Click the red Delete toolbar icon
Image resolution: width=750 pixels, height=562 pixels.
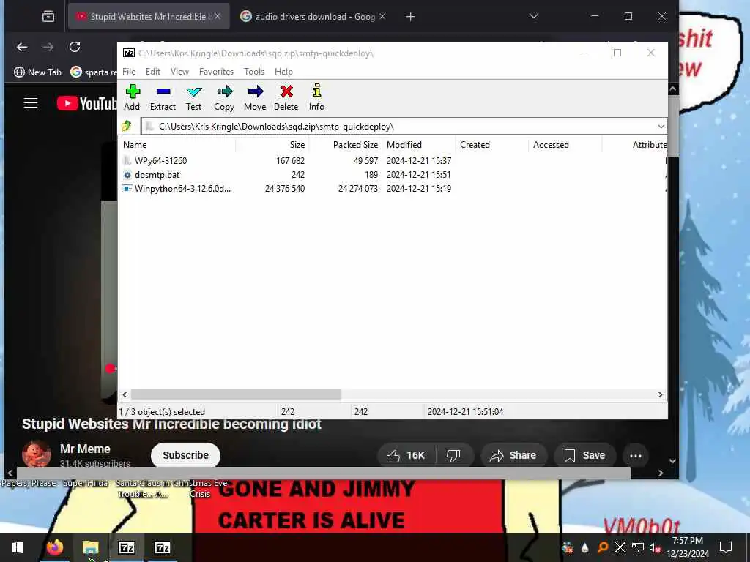[286, 97]
